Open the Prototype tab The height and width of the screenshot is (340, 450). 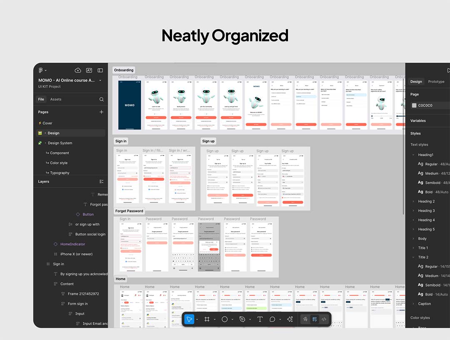coord(436,82)
